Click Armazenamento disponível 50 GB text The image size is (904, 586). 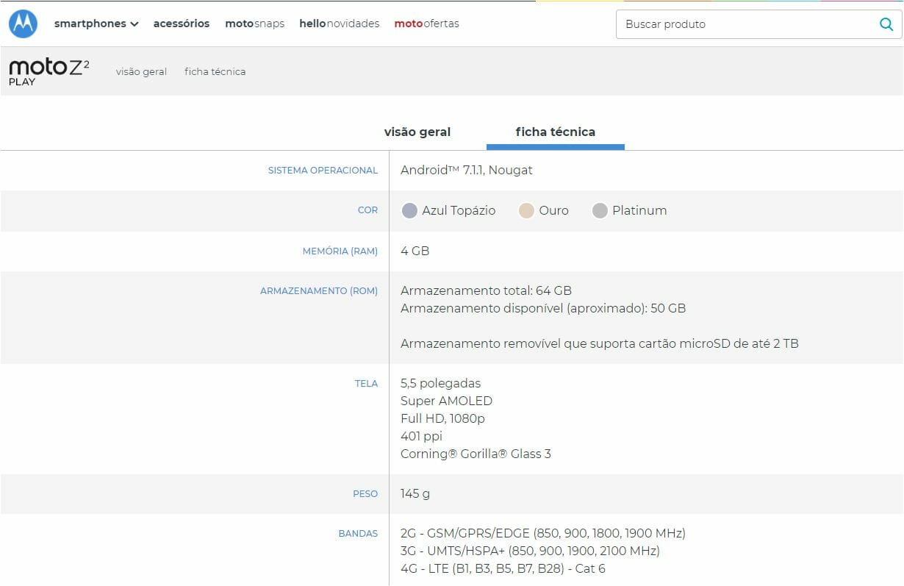[x=543, y=308]
